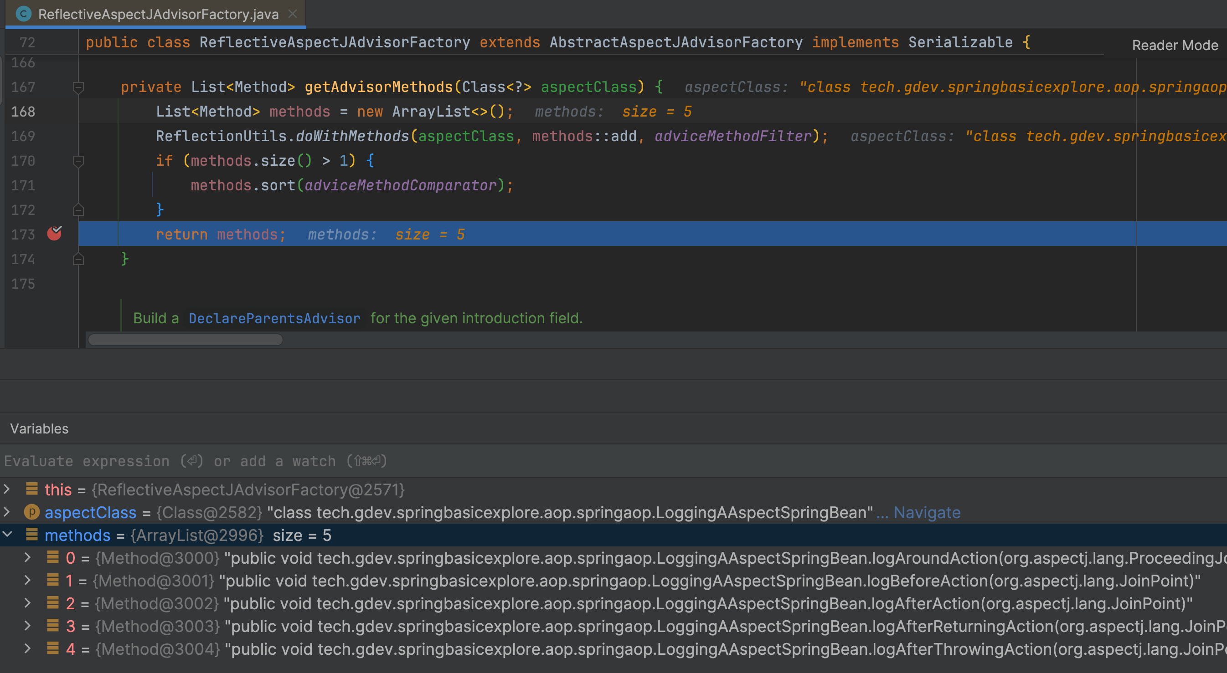Toggle Reader Mode in the editor
1227x673 pixels.
click(x=1175, y=45)
